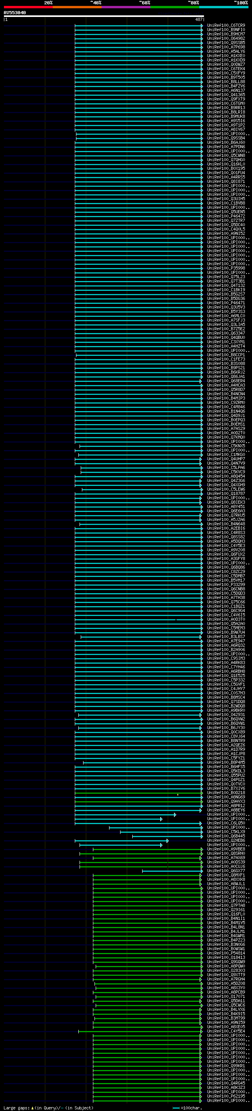The height and width of the screenshot is (1111, 252).
Task: Select label UniRef100_Q8SRH0
Action: point(226,854)
